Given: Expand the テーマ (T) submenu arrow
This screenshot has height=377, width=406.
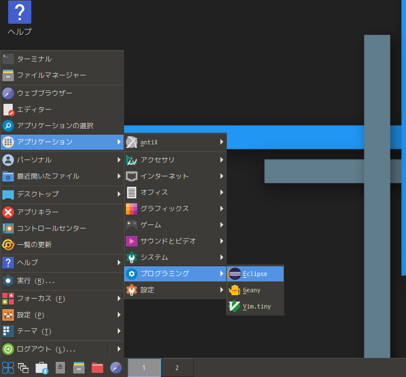Looking at the screenshot, I should 119,331.
